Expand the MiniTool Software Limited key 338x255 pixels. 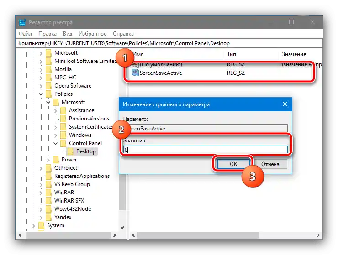pos(41,62)
